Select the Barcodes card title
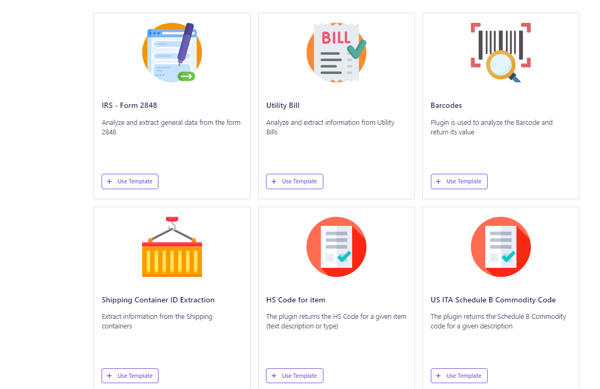The width and height of the screenshot is (600, 389). coord(446,105)
